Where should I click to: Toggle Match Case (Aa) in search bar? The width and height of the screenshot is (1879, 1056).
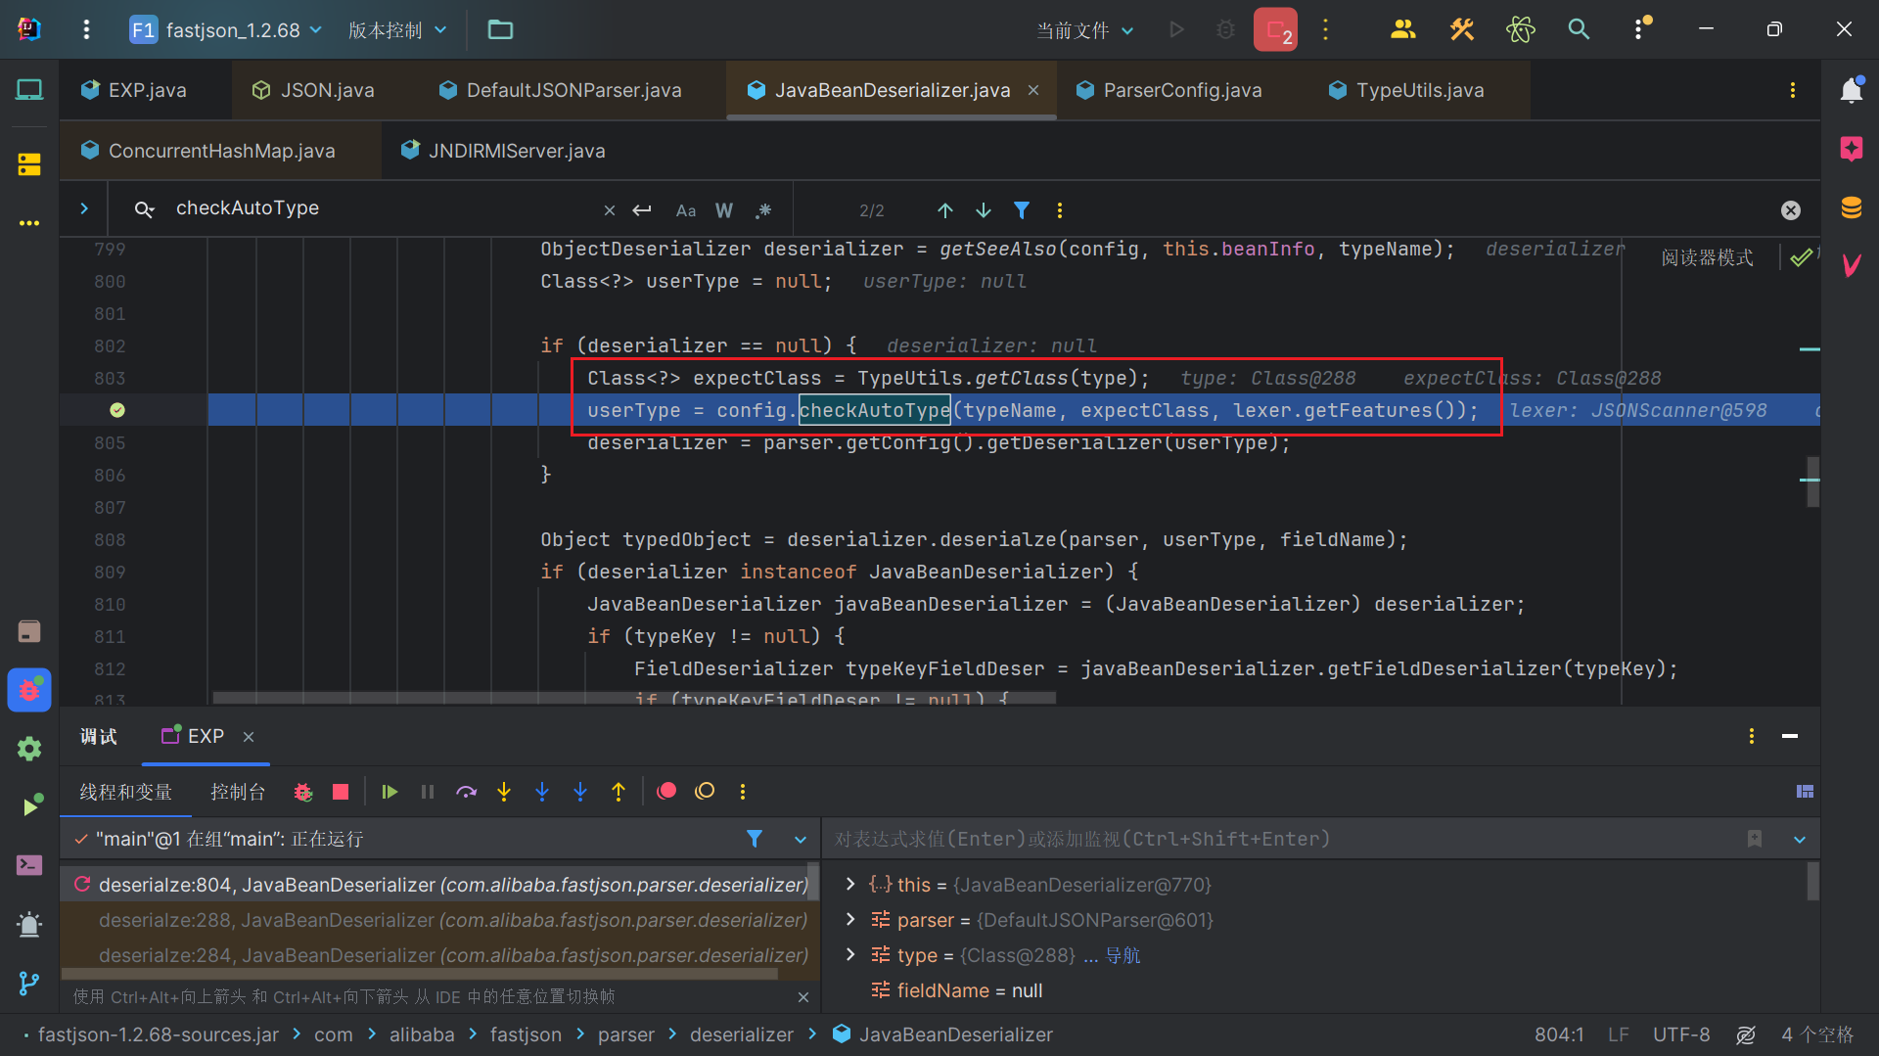[686, 210]
